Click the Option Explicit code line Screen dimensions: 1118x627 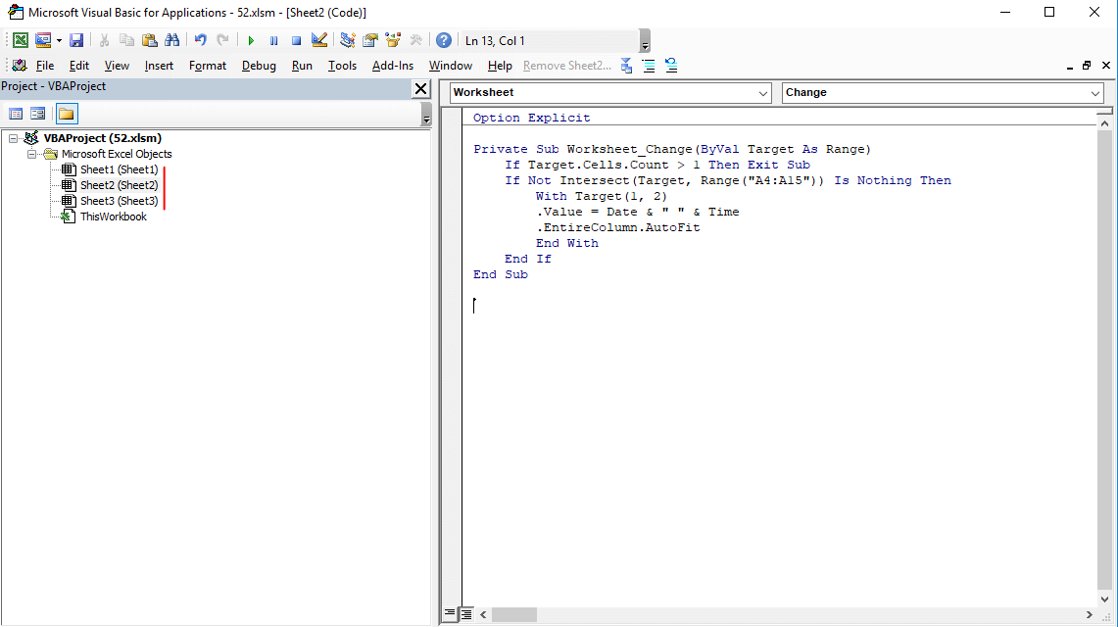coord(532,119)
